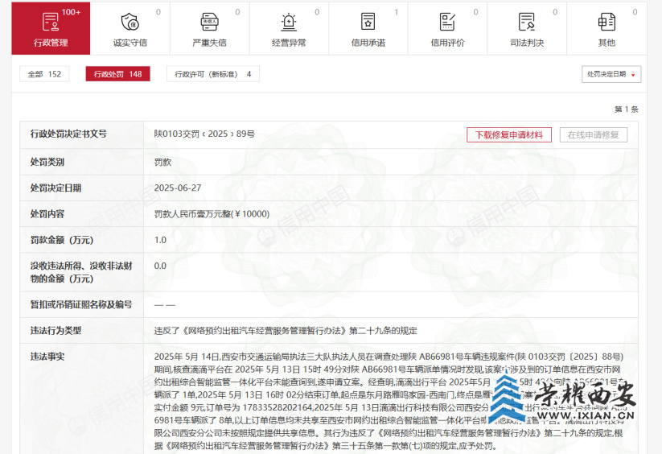This screenshot has width=662, height=454.
Task: Open the 诚实守信 shield icon
Action: [x=130, y=22]
